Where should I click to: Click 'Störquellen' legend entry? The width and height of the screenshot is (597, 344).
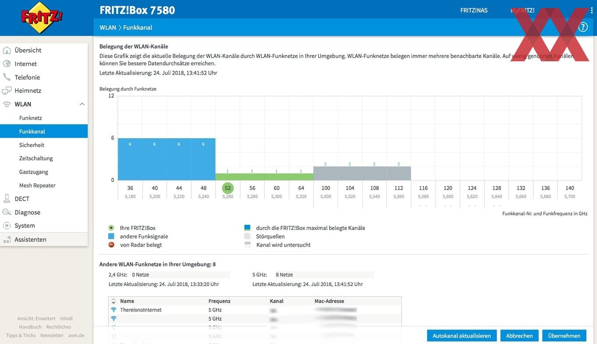(x=270, y=236)
